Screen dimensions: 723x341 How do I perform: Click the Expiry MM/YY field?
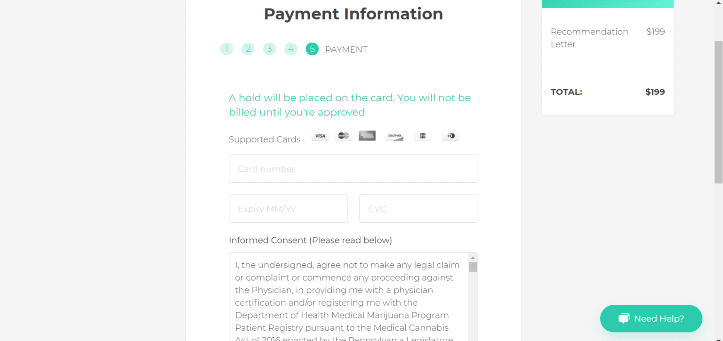click(x=288, y=209)
